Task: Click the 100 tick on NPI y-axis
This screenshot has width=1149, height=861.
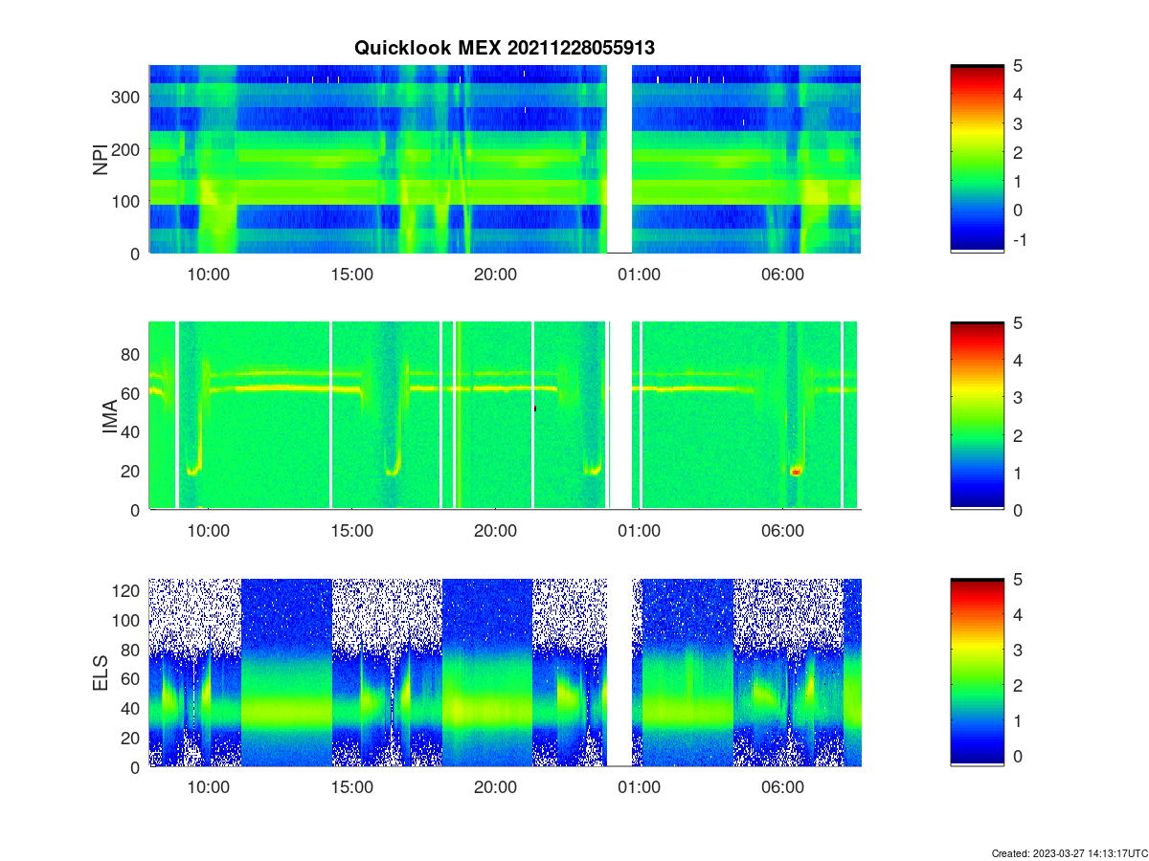Action: pyautogui.click(x=127, y=201)
